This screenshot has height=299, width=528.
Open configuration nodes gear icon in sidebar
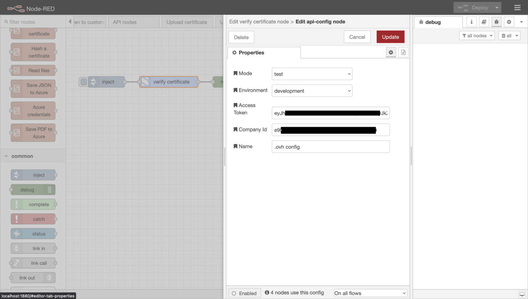(x=509, y=22)
